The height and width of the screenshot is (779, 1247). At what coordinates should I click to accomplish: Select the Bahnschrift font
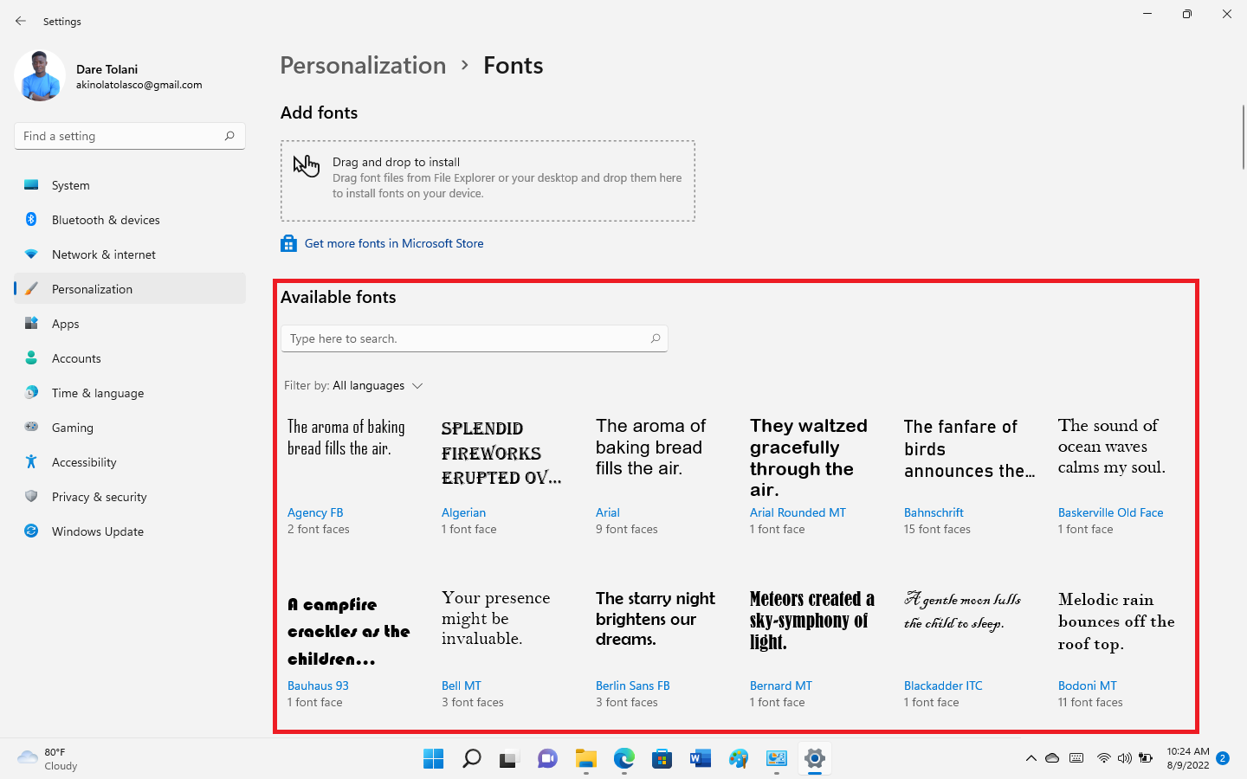pos(934,513)
